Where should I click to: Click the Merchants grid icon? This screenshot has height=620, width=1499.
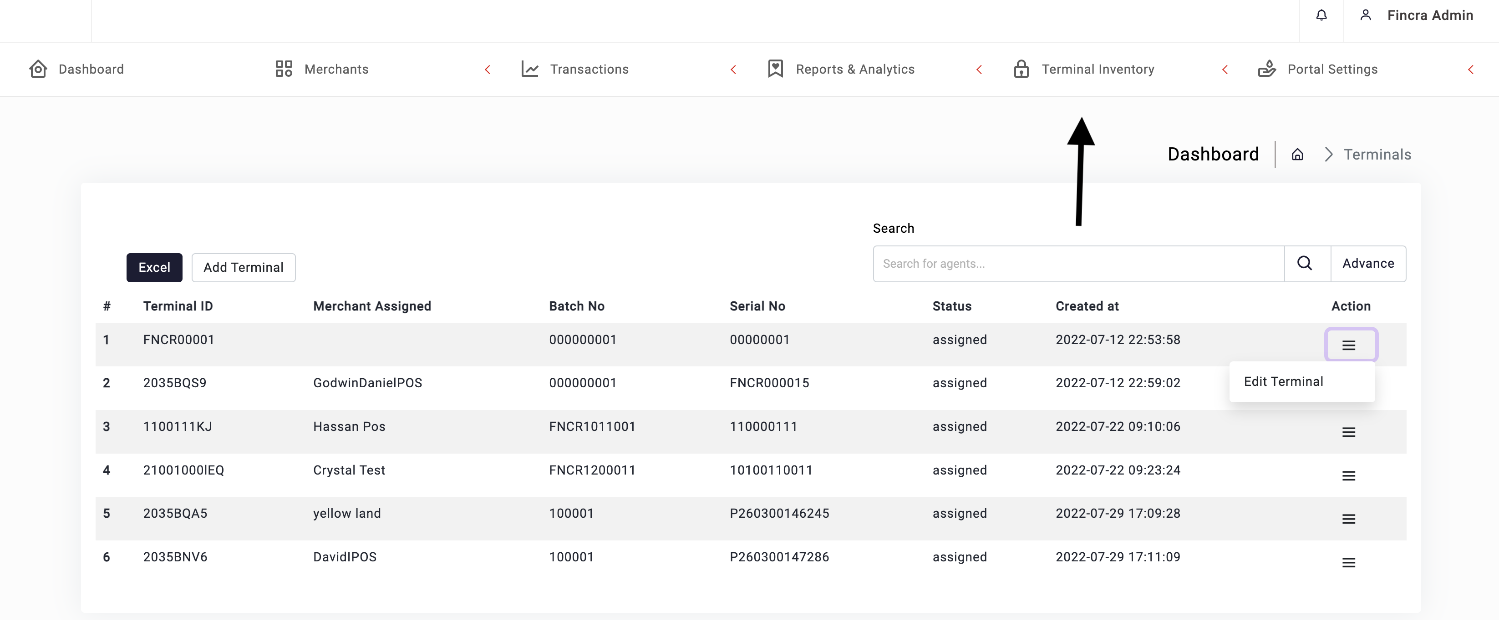[x=284, y=69]
